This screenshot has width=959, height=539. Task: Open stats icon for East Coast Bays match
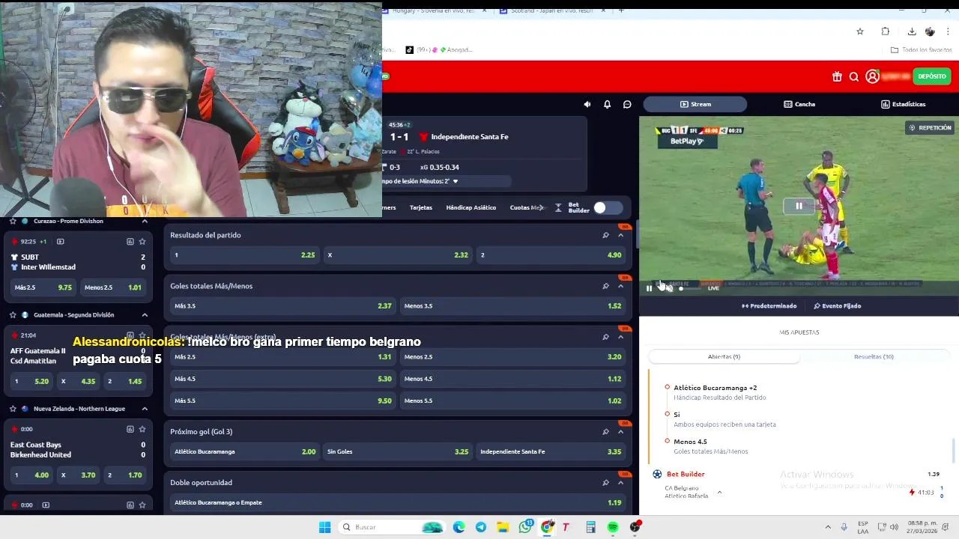[130, 429]
